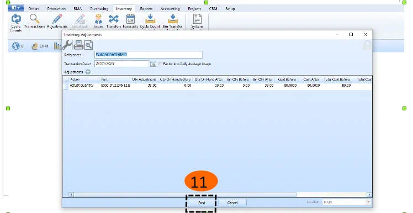Open Adjustments pencil icon in ribbon

click(57, 21)
